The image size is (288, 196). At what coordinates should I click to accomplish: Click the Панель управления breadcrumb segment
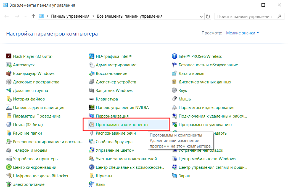pyautogui.click(x=70, y=16)
